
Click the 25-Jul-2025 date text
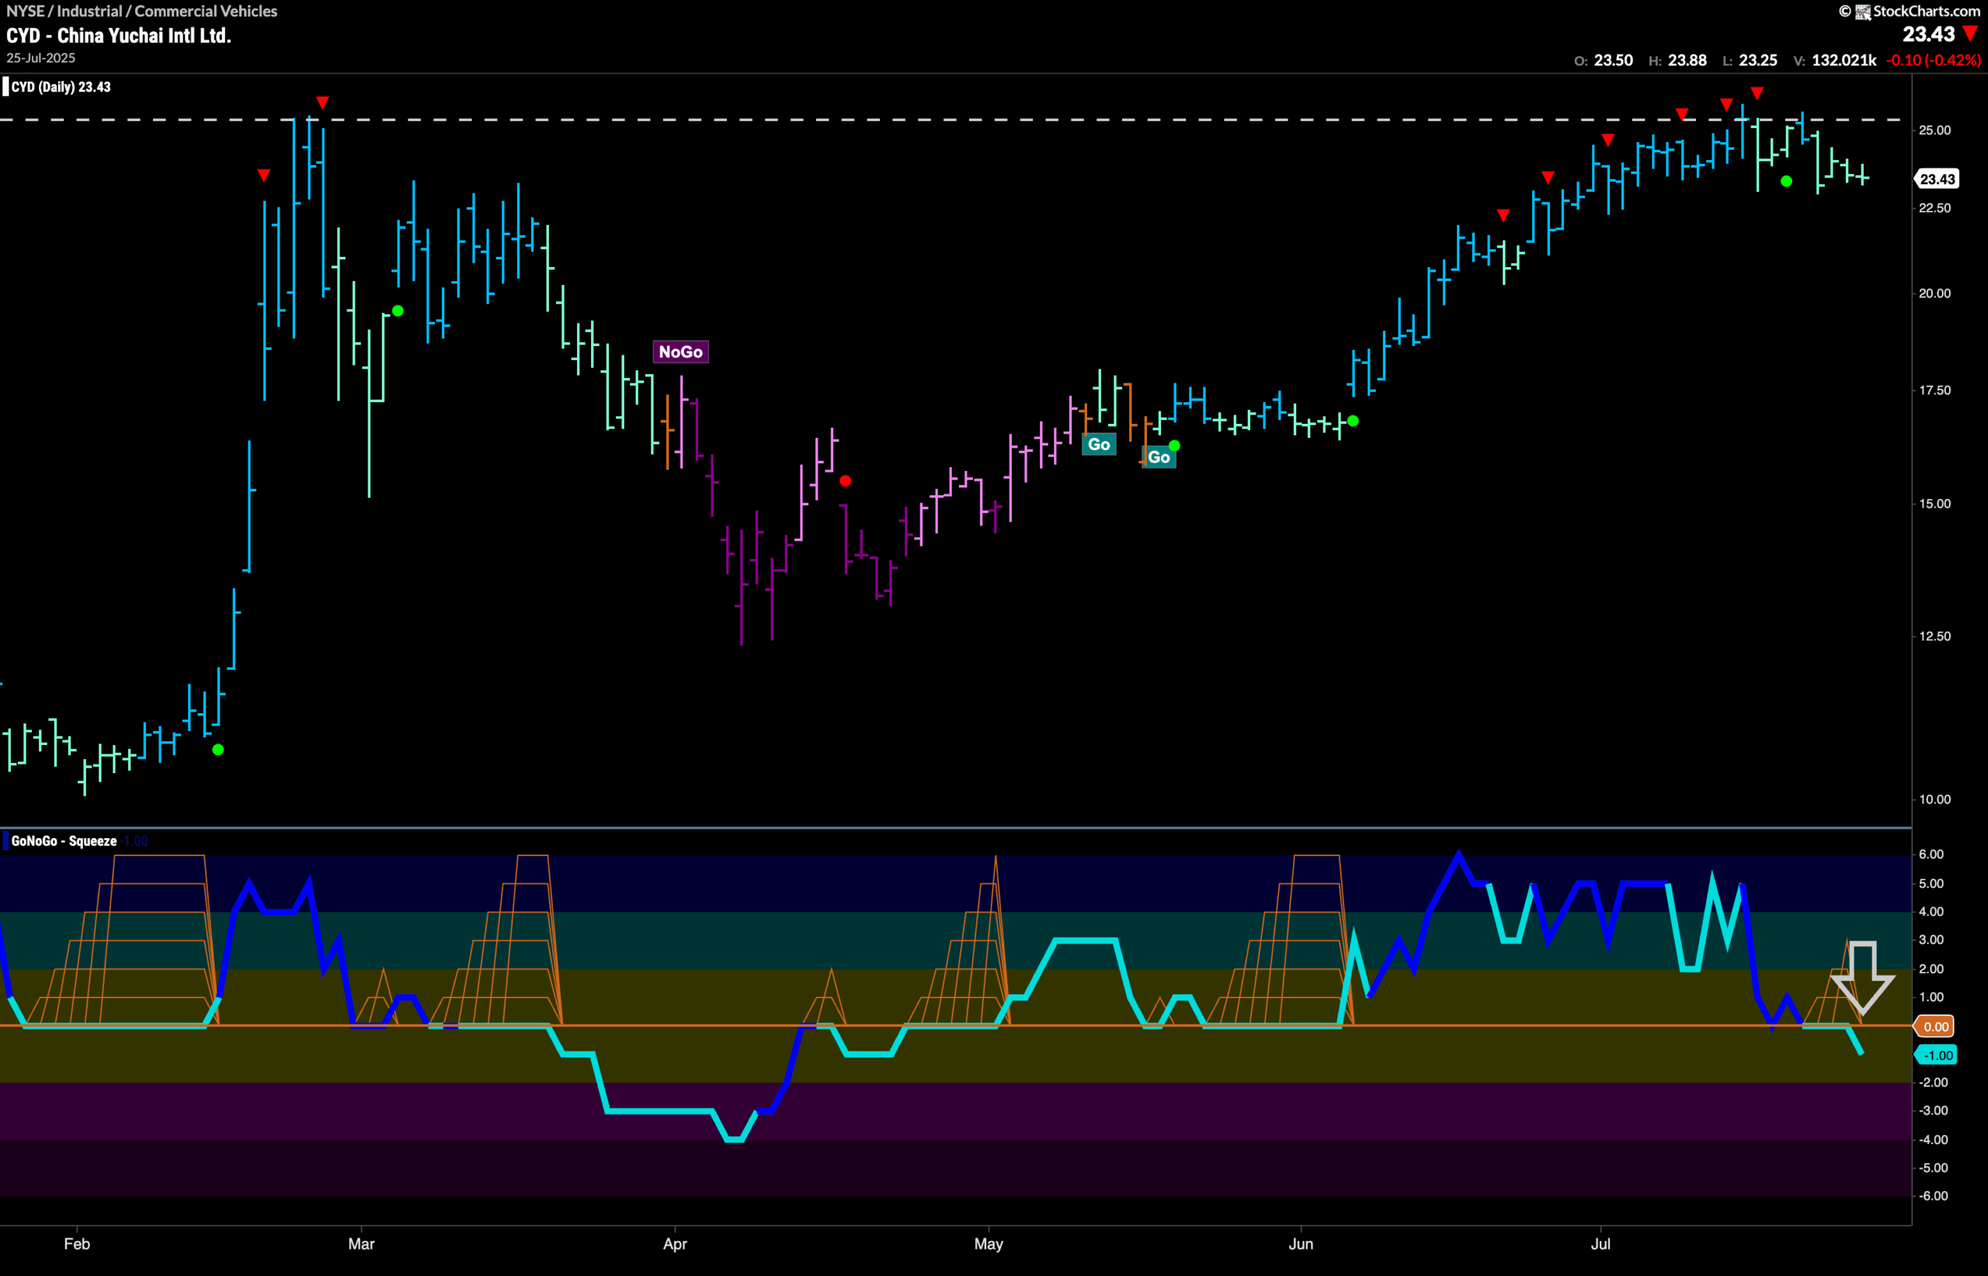(x=40, y=58)
